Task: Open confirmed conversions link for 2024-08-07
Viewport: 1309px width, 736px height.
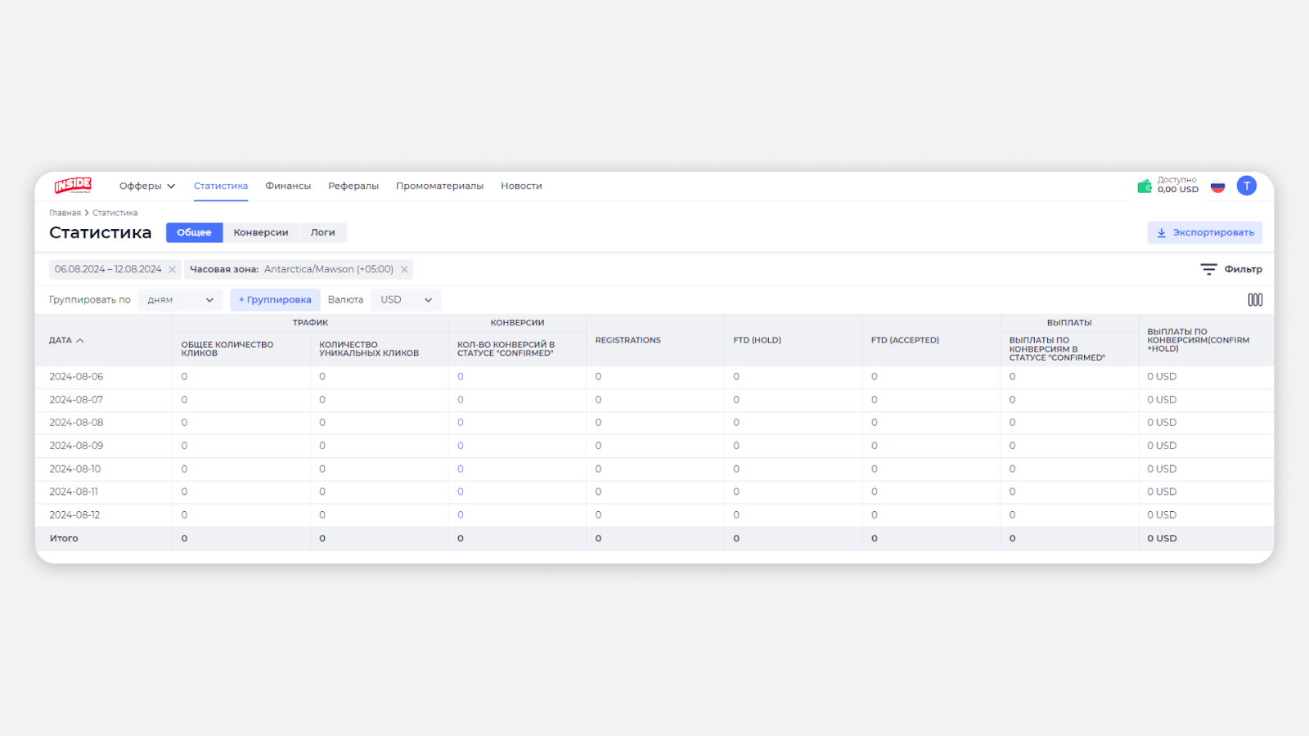Action: (461, 400)
